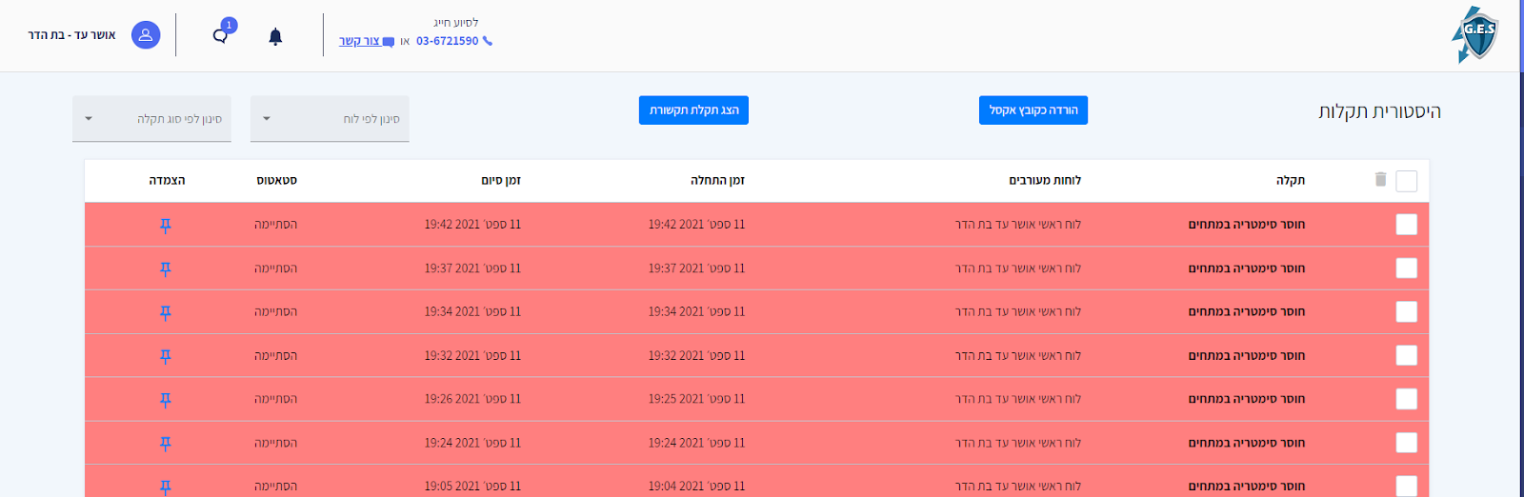
Task: Open chat messages with badge 1
Action: pyautogui.click(x=221, y=36)
